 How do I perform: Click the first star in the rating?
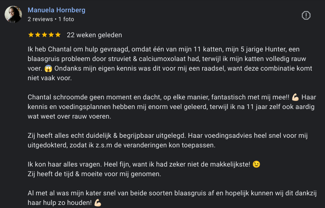point(31,35)
